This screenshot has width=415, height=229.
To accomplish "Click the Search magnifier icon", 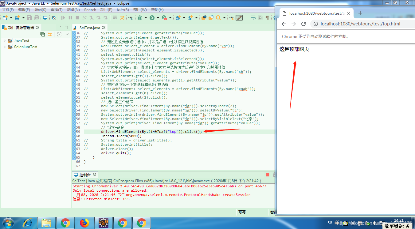I will (x=218, y=18).
